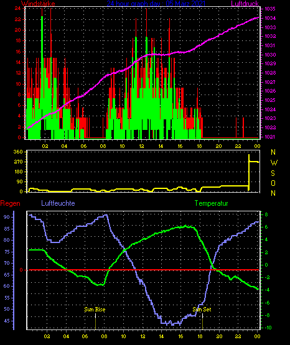Screen dimensions: 290x345
Task: Click the S compass letter
Action: [273, 173]
